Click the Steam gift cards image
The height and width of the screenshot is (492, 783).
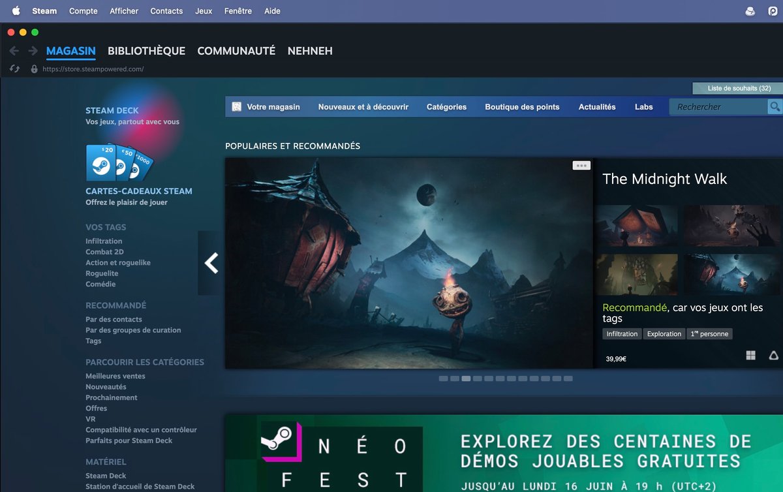tap(121, 162)
